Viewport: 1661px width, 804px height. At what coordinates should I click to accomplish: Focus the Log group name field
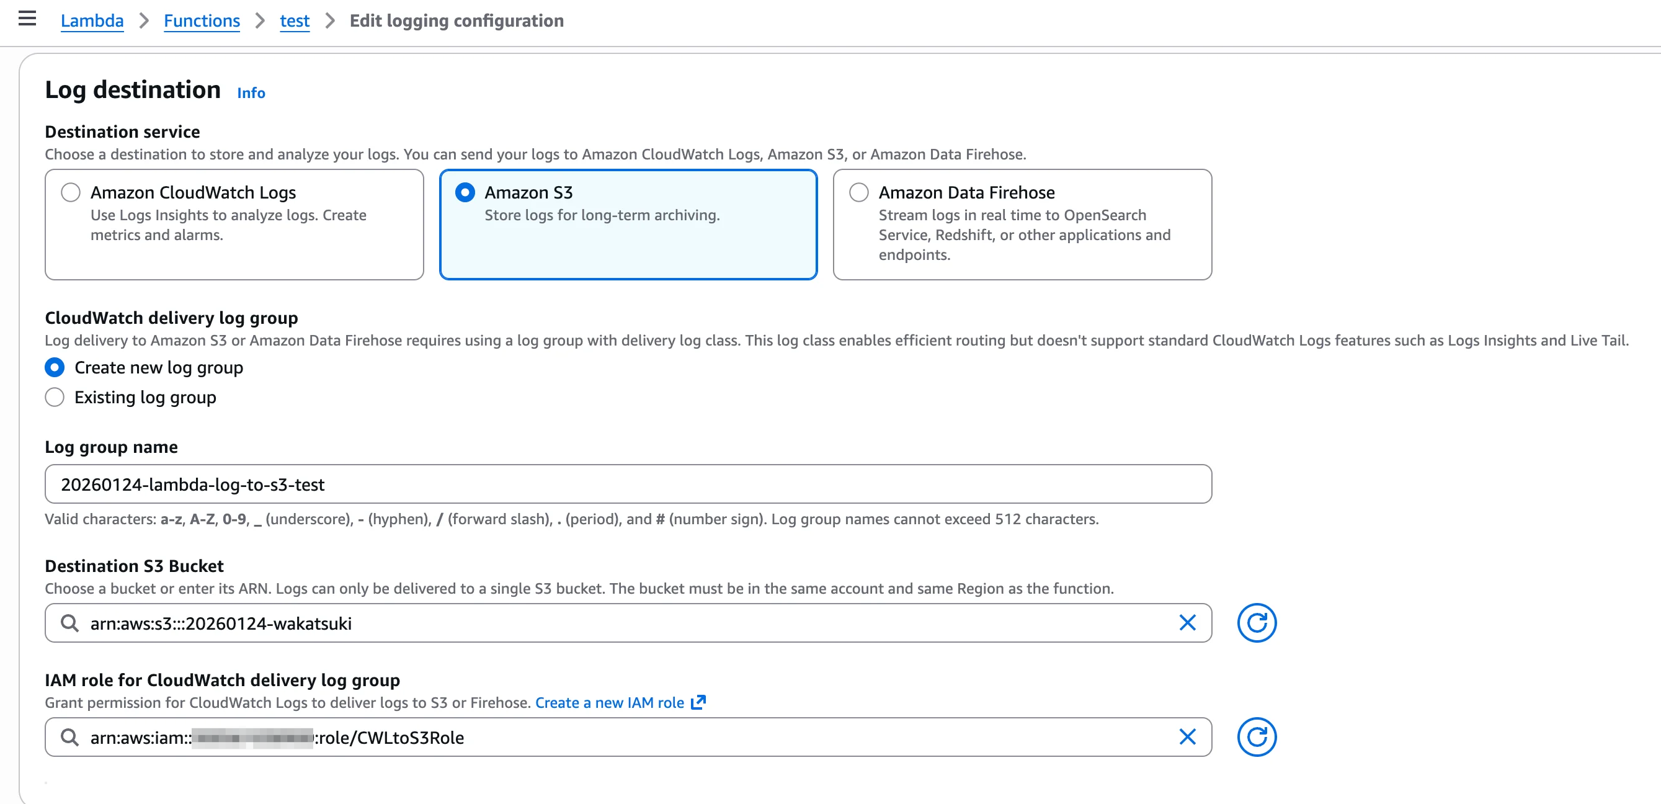tap(628, 483)
